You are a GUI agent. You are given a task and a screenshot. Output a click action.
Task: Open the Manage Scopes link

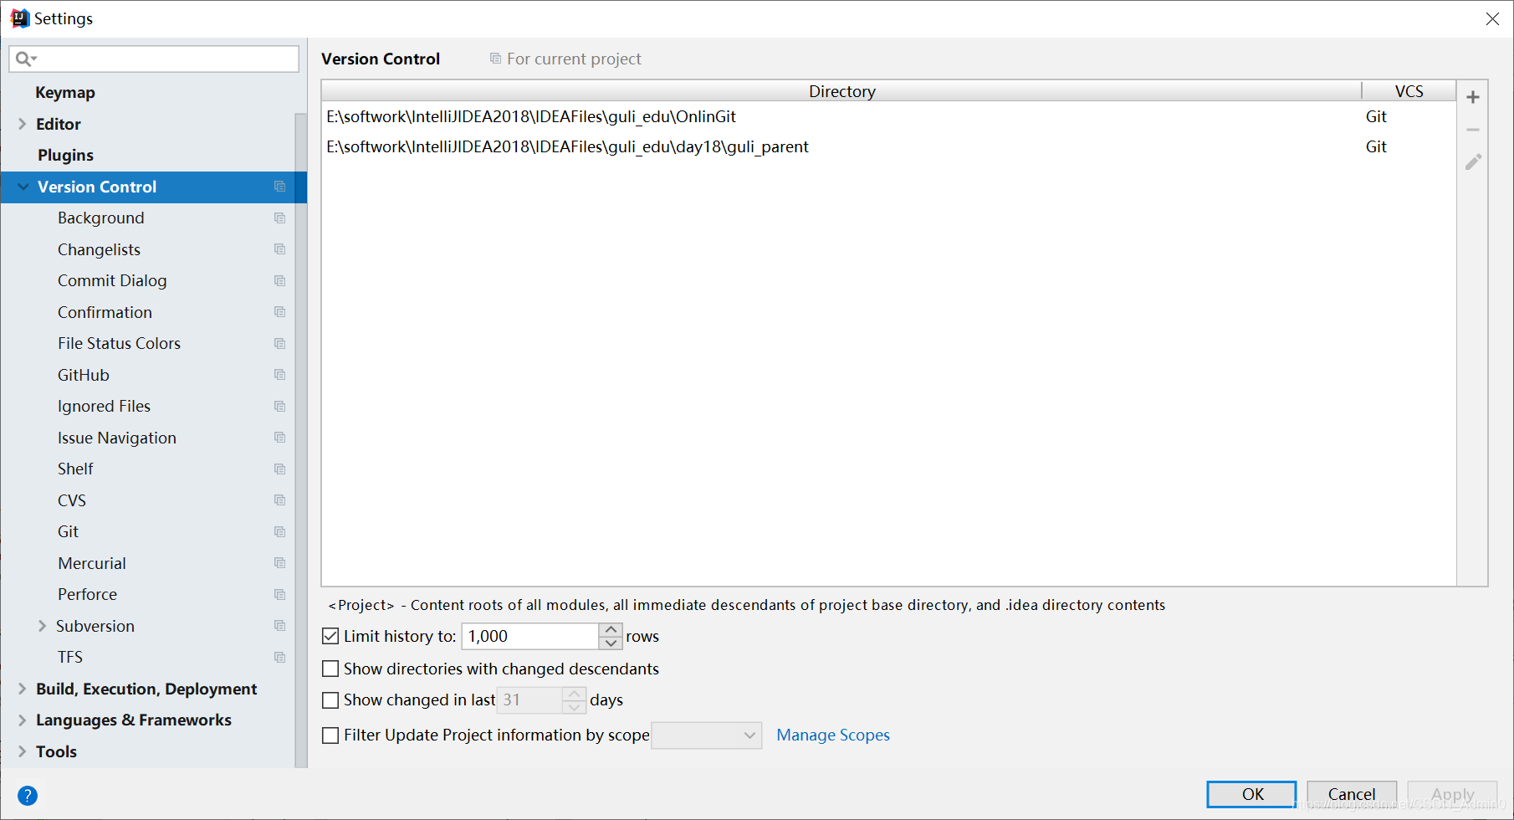833,735
